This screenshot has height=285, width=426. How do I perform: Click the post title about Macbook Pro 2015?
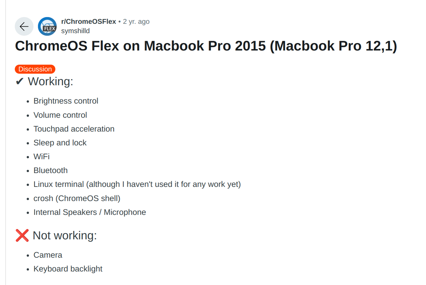pos(206,46)
